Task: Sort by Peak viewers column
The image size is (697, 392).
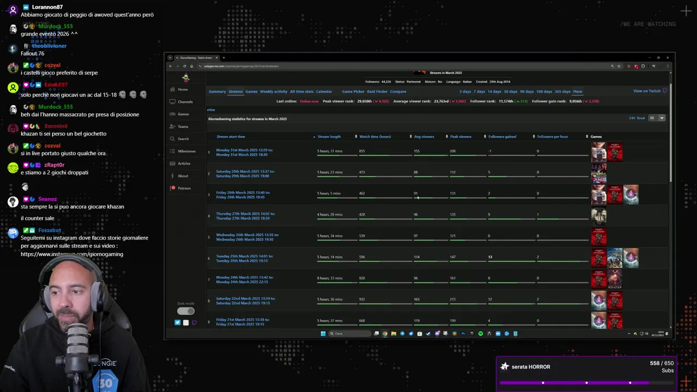Action: (461, 137)
